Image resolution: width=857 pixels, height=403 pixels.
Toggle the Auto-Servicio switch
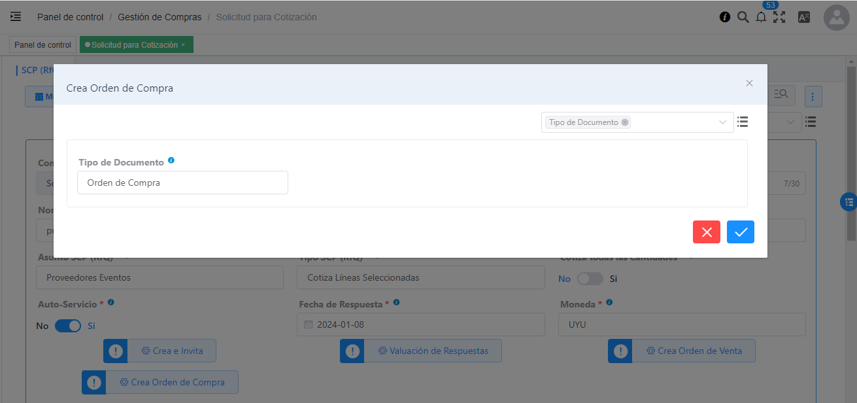(67, 326)
